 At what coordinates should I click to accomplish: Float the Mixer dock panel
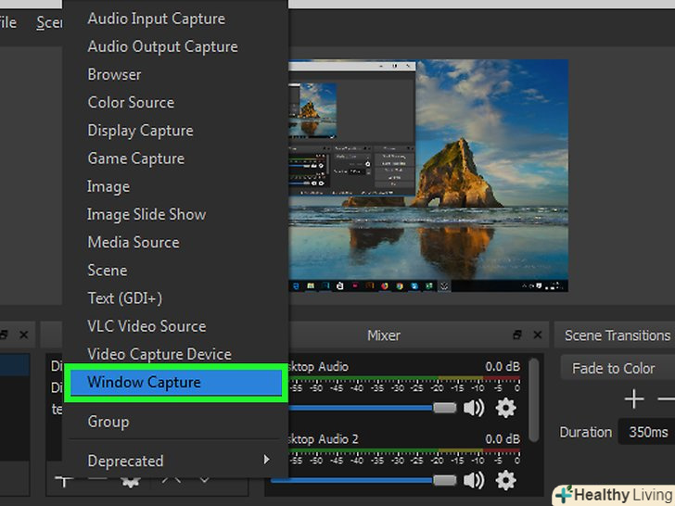click(517, 335)
